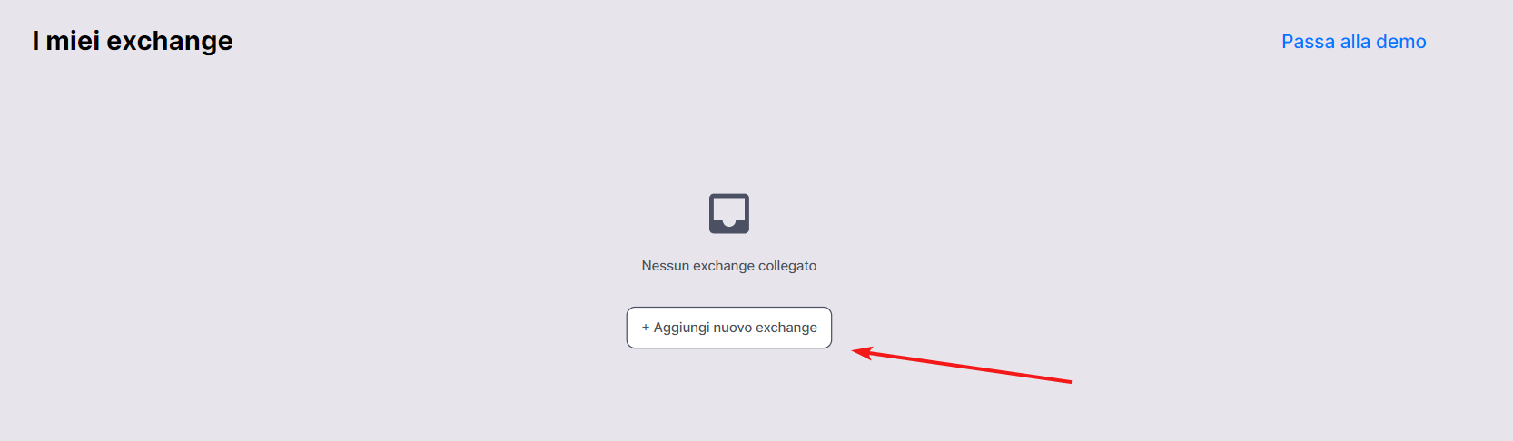Click the 'Nessun exchange collegato' message

[729, 266]
